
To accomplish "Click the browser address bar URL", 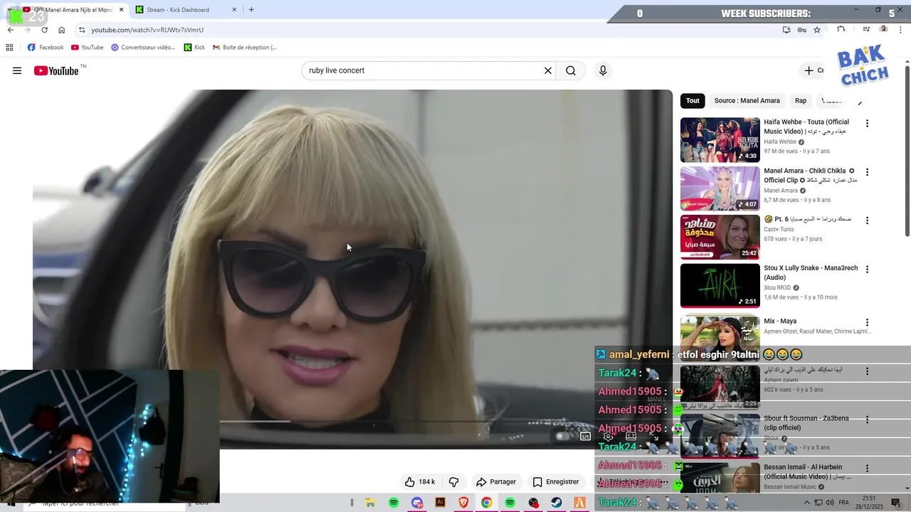I will (147, 30).
